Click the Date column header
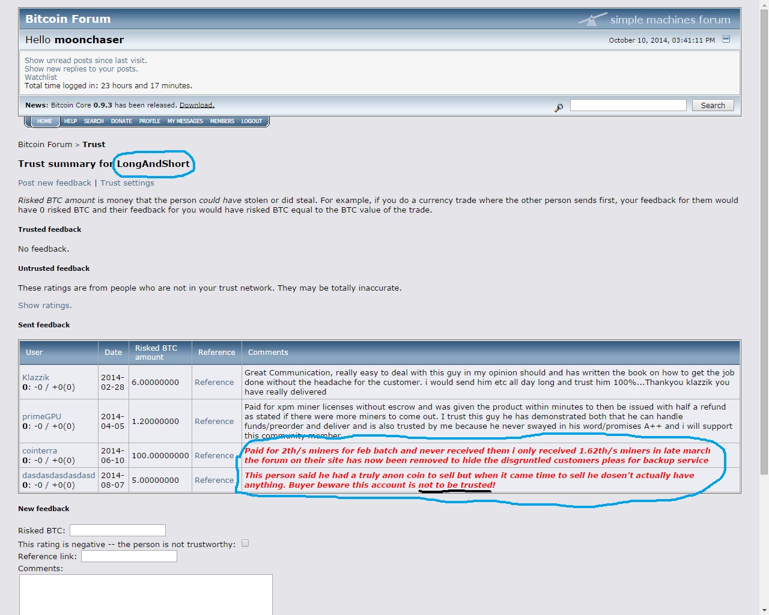This screenshot has height=615, width=769. pos(113,353)
